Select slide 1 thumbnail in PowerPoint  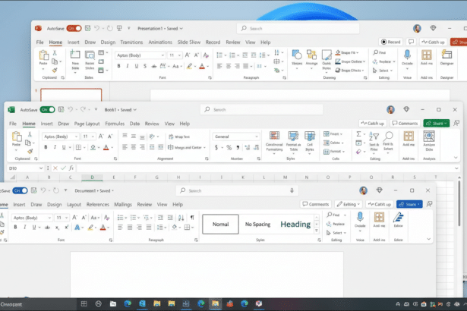point(71,95)
